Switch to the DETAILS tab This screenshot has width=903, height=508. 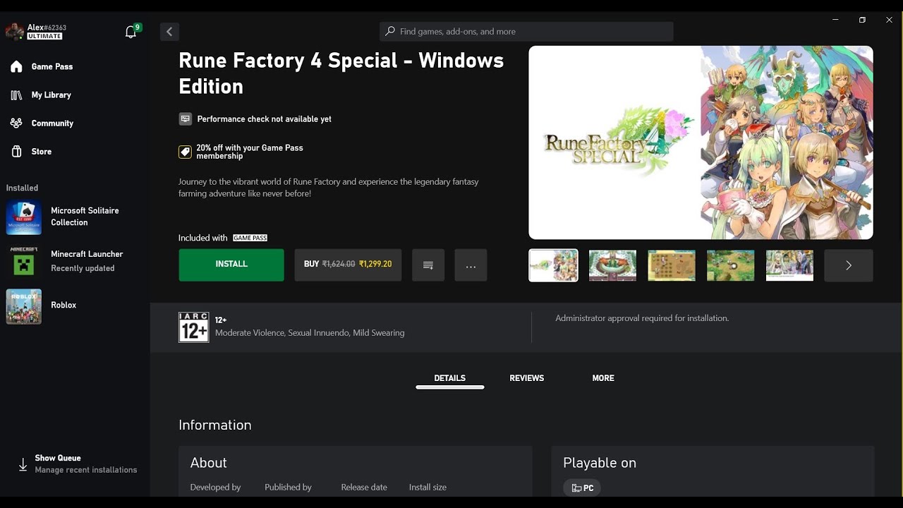449,378
